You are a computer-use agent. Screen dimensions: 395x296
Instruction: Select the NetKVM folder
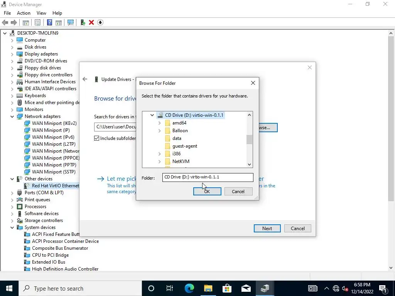pyautogui.click(x=181, y=161)
